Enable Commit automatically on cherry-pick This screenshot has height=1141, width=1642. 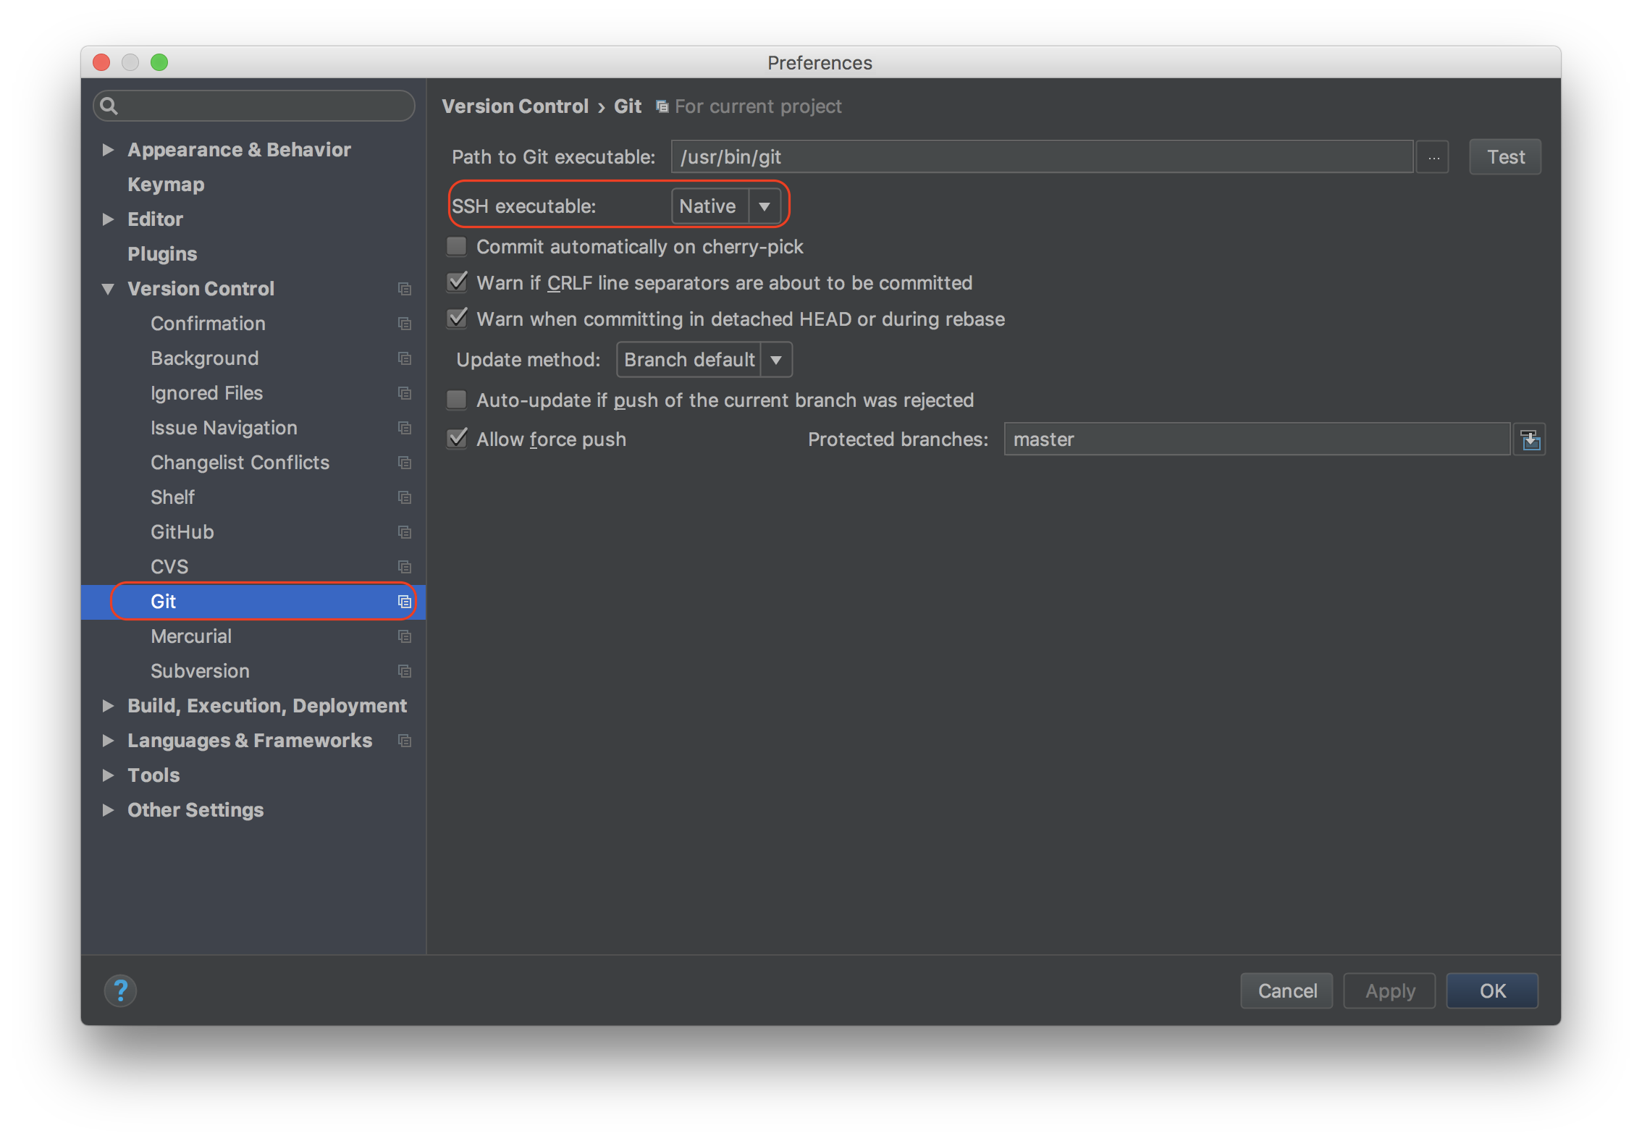[456, 246]
